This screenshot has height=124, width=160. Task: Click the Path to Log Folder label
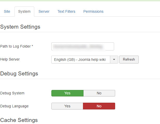(17, 46)
